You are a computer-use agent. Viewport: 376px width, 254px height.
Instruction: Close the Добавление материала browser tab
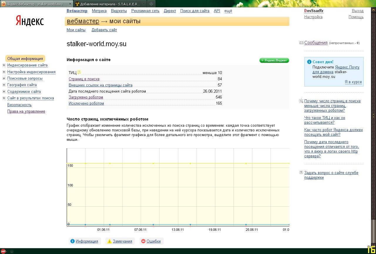tap(143, 4)
